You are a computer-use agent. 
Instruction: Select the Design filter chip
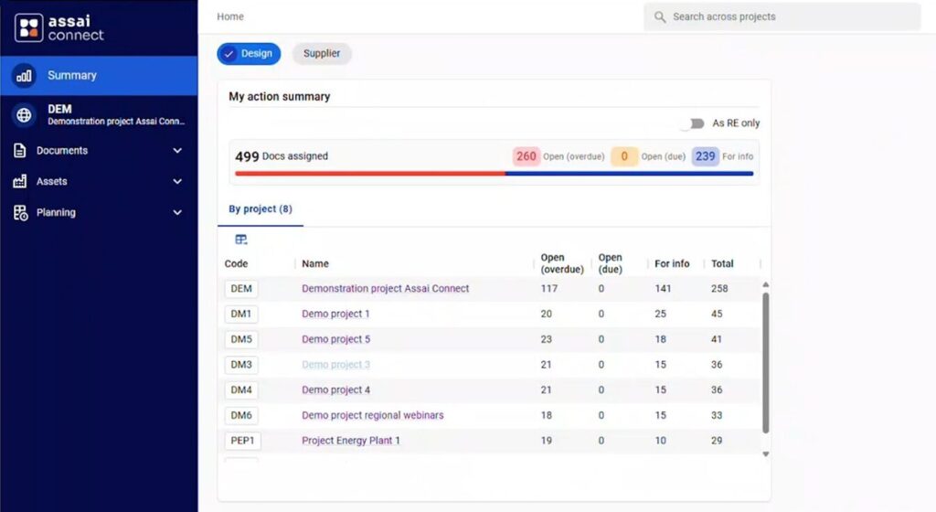coord(249,54)
